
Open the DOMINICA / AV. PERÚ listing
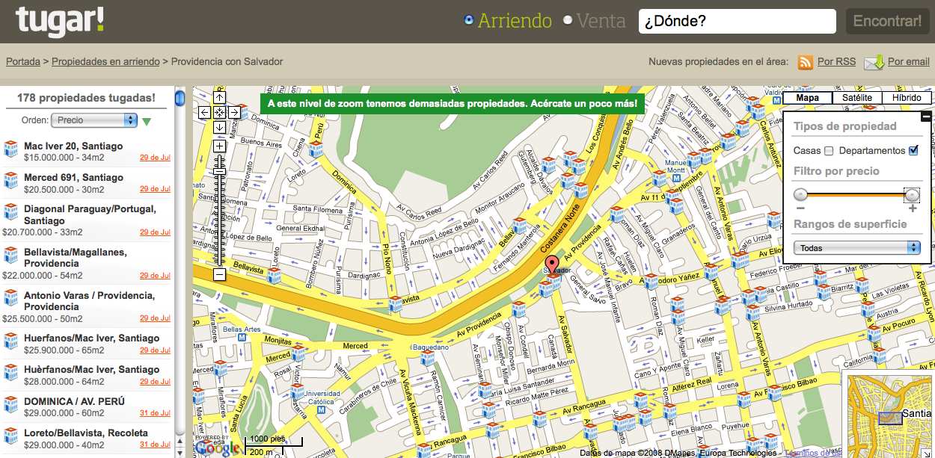75,400
